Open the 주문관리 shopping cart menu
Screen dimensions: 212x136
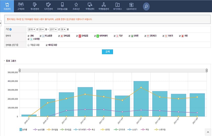(x=7, y=6)
